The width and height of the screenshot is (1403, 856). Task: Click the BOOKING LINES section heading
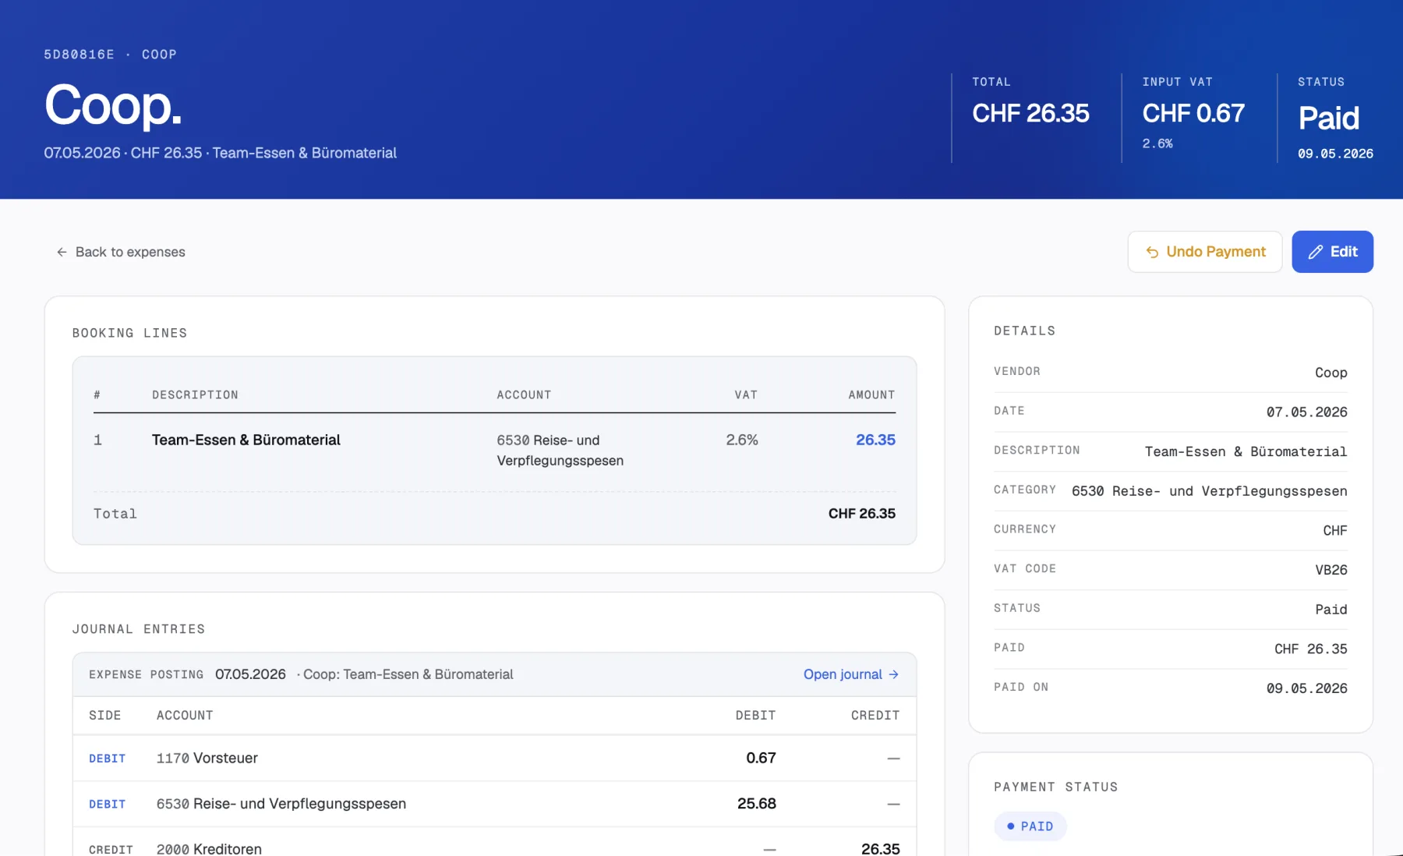(129, 333)
